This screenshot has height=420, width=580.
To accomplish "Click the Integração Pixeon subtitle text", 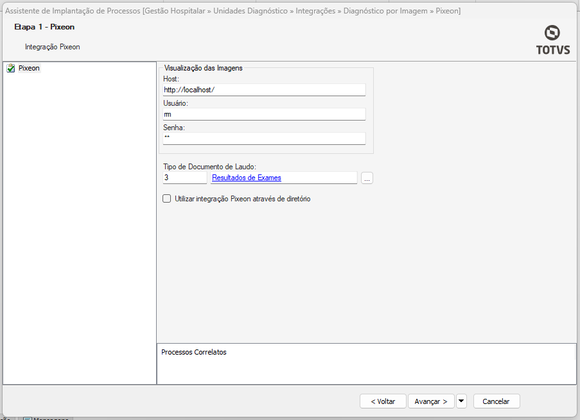I will [x=53, y=47].
